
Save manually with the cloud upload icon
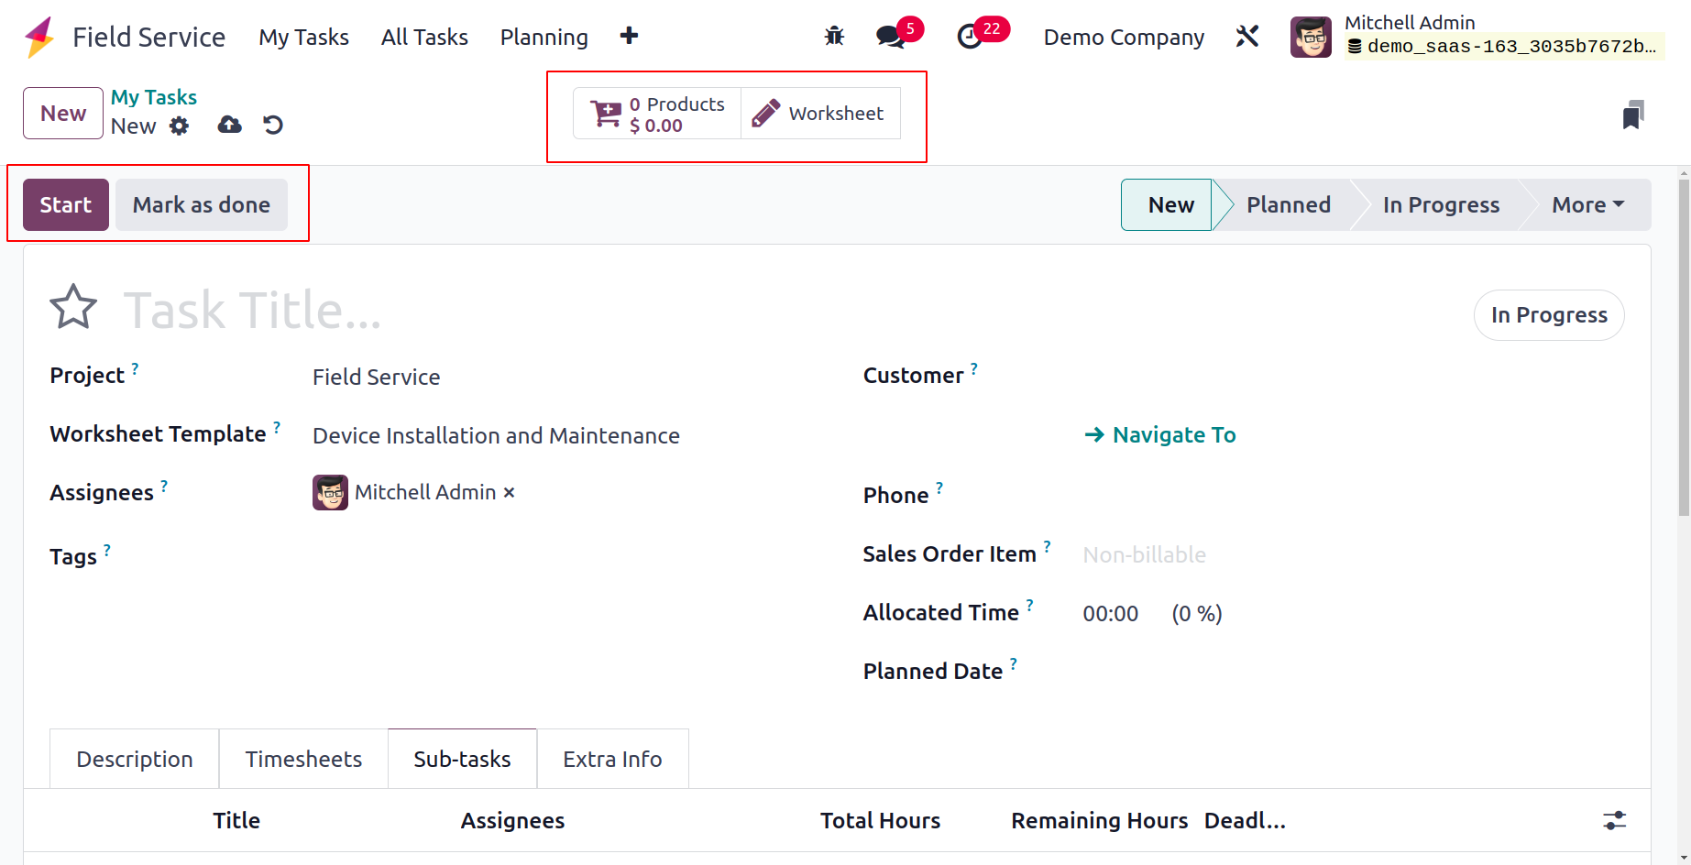coord(229,126)
